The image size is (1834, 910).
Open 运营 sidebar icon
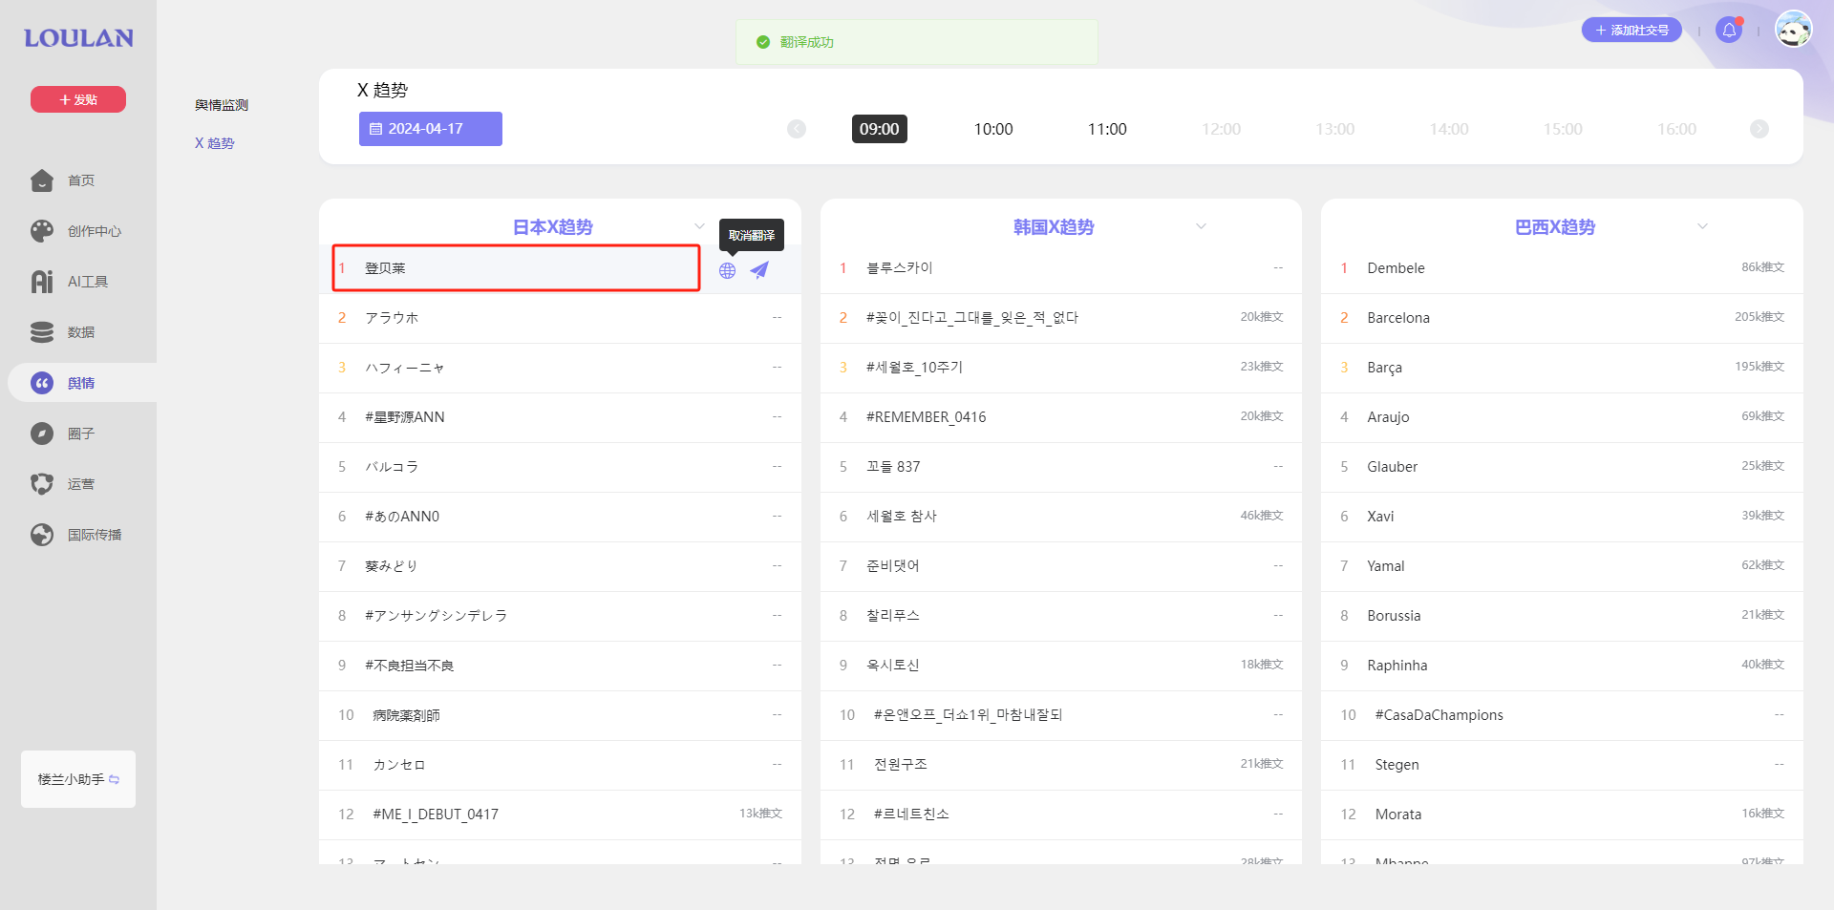[42, 484]
